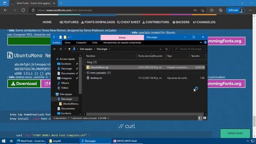
Task: Go forward in File Explorer
Action: (60, 49)
